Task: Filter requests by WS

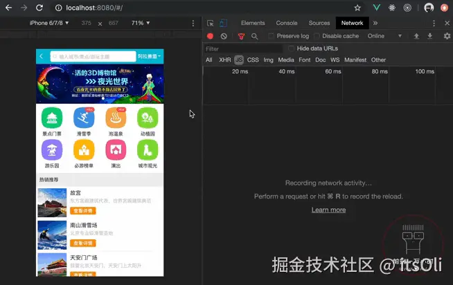Action: 335,60
